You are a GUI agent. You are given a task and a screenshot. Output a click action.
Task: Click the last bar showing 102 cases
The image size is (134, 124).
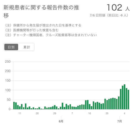pos(128,99)
